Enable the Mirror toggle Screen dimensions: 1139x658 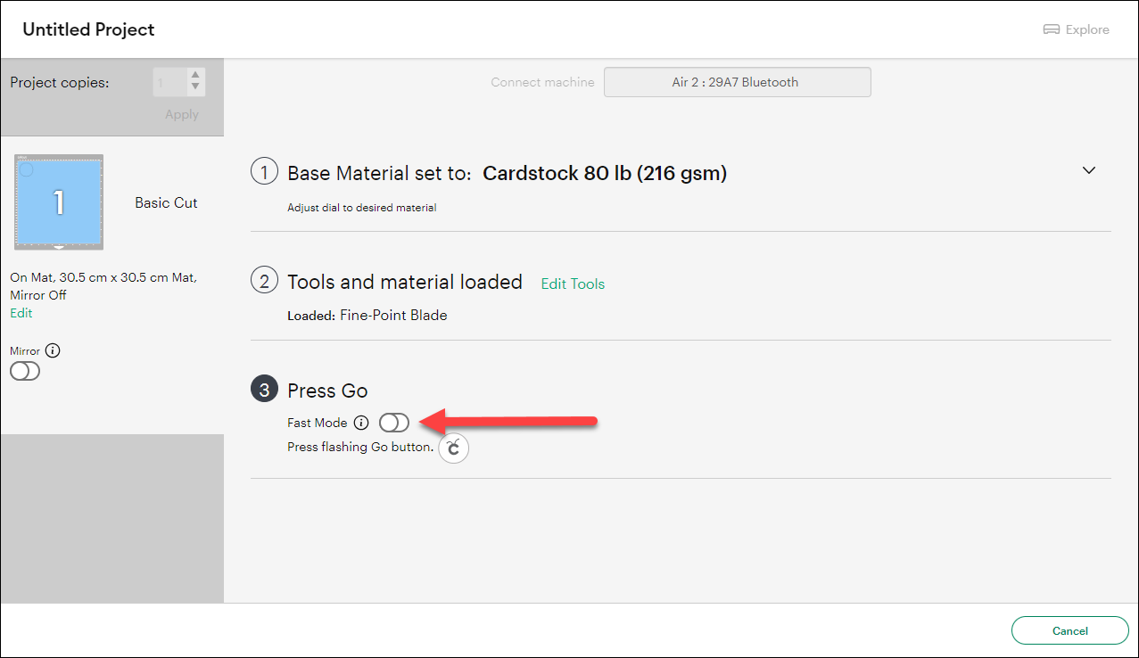click(x=24, y=370)
